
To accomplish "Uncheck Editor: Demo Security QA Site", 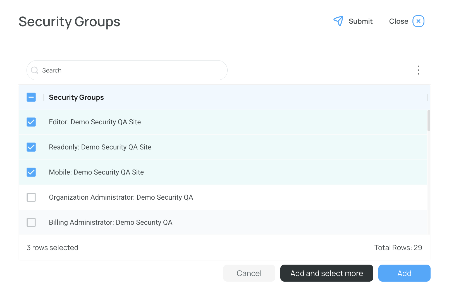I will click(x=31, y=122).
